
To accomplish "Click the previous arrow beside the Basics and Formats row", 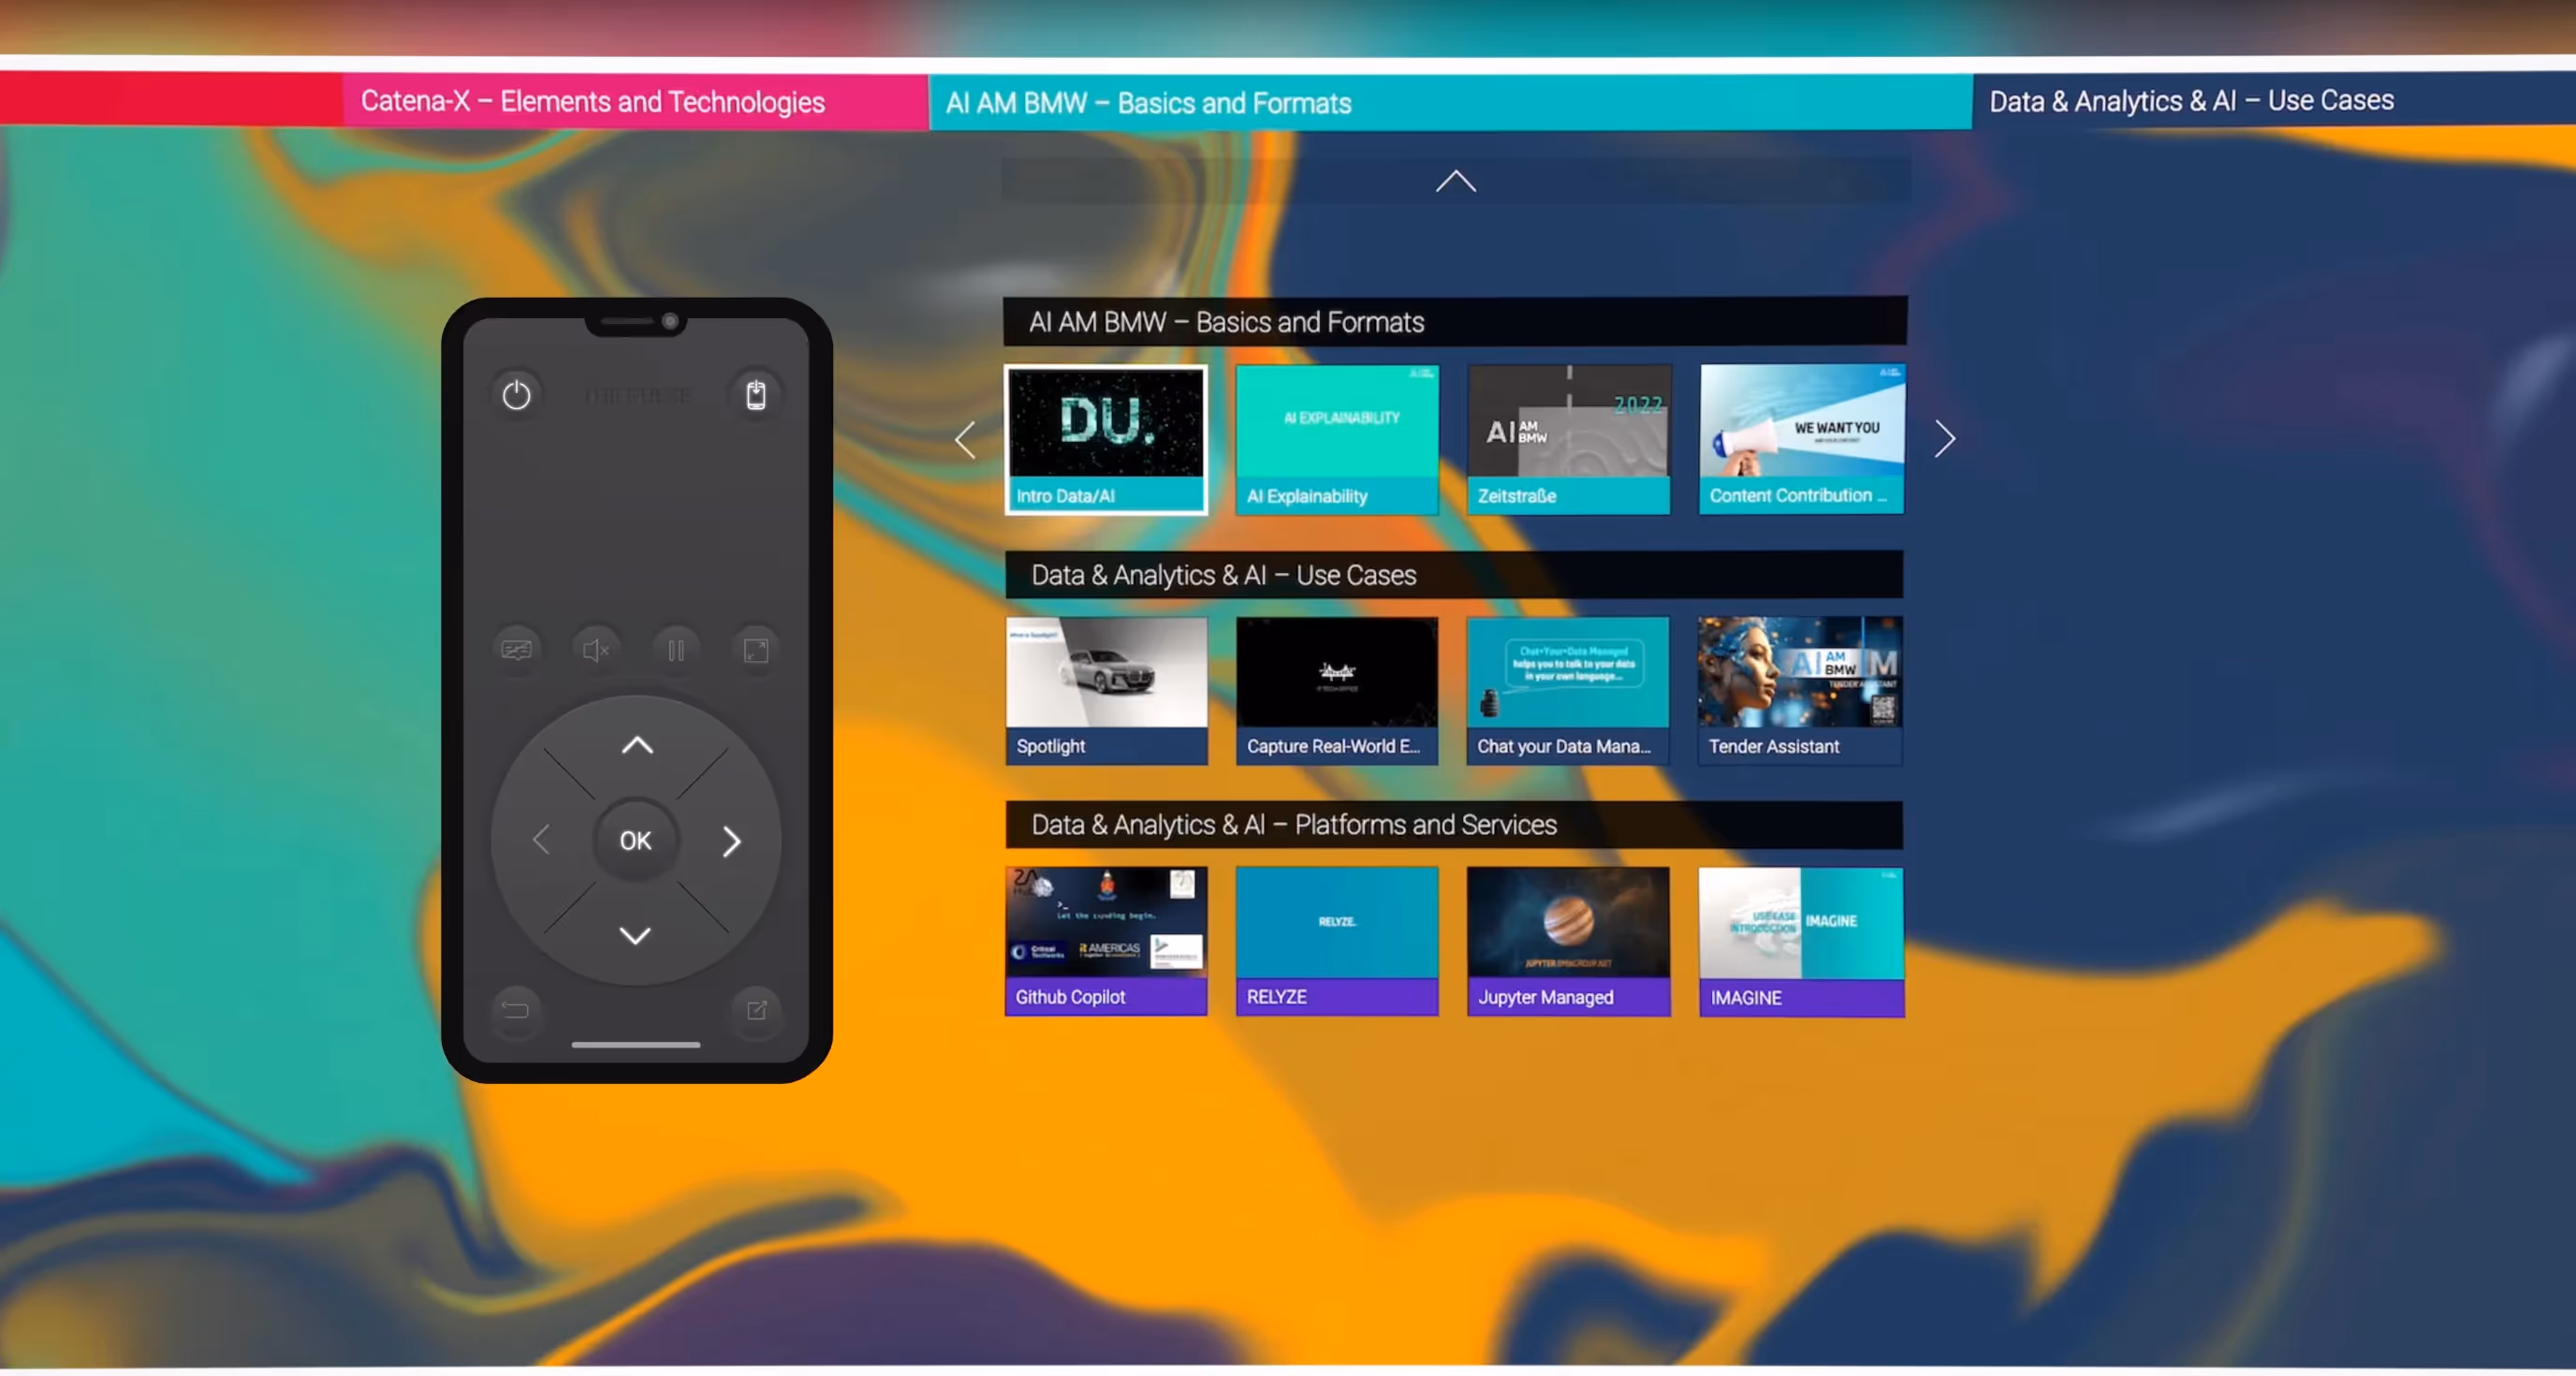I will pos(965,439).
